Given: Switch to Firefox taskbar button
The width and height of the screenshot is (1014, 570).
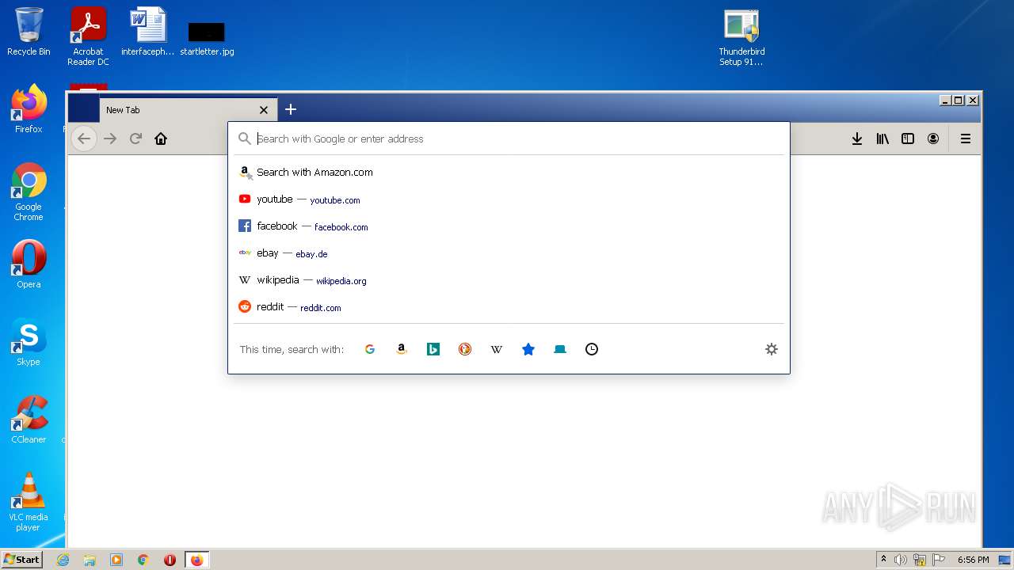Looking at the screenshot, I should 196,560.
